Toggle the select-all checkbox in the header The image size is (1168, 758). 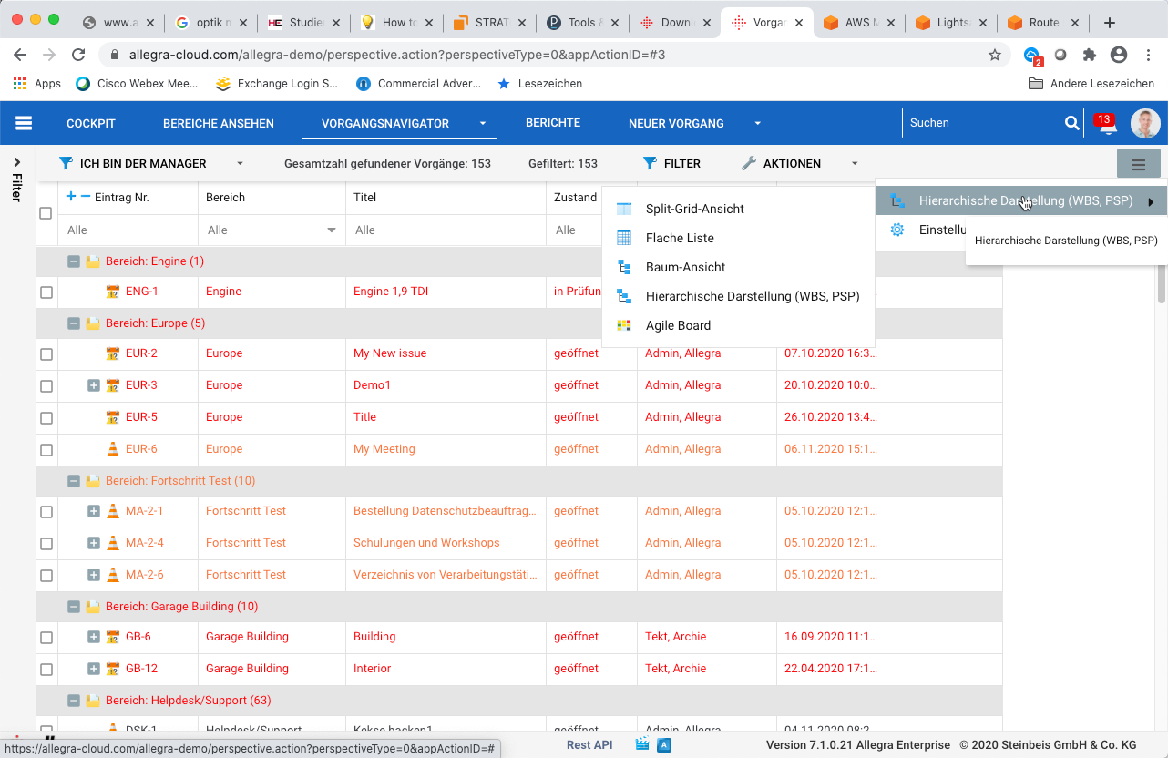[x=46, y=213]
